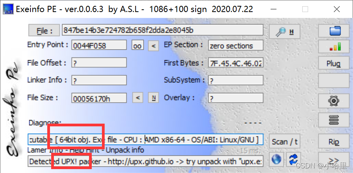Click 'Lamer Info - Help Hint - Unpack info' label
Screen dimensions: 353x173
(x=86, y=150)
